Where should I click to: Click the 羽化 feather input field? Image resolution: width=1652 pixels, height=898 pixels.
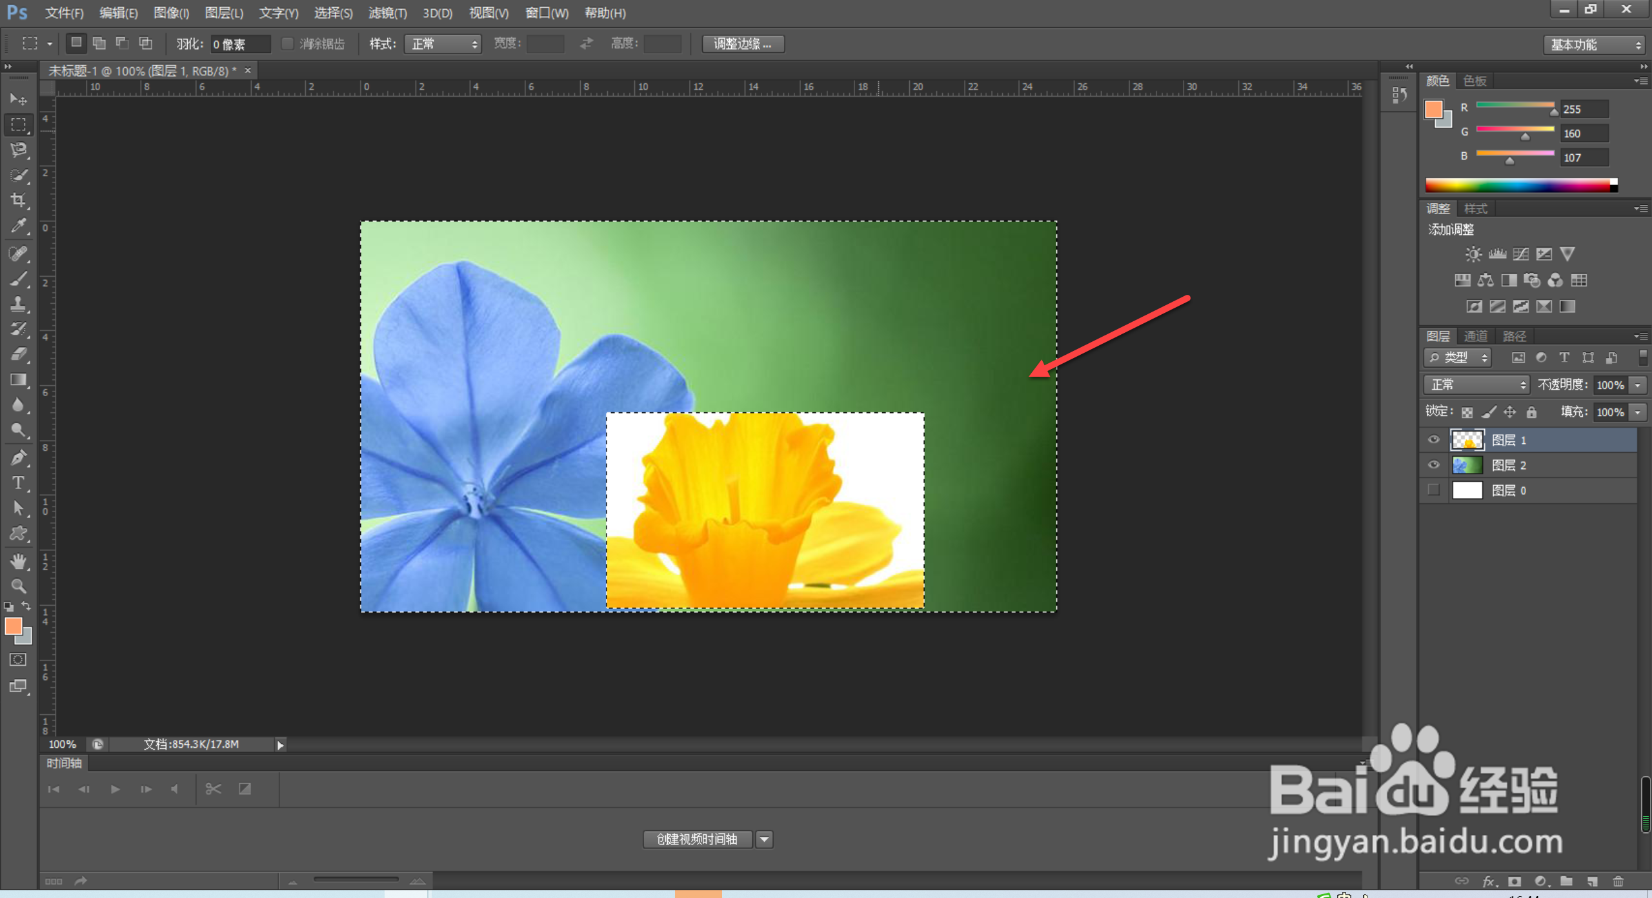[x=239, y=44]
